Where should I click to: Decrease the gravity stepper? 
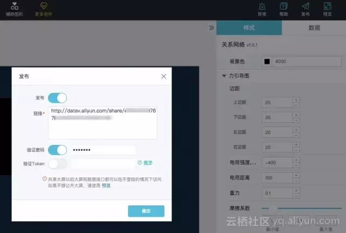click(296, 196)
